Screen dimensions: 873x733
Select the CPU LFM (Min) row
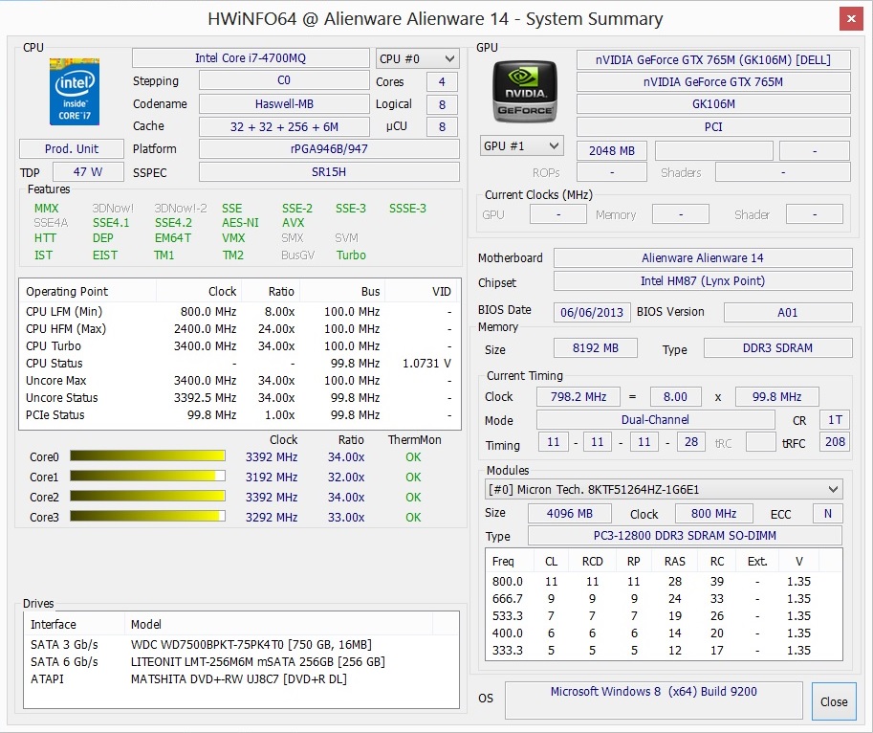click(x=240, y=311)
